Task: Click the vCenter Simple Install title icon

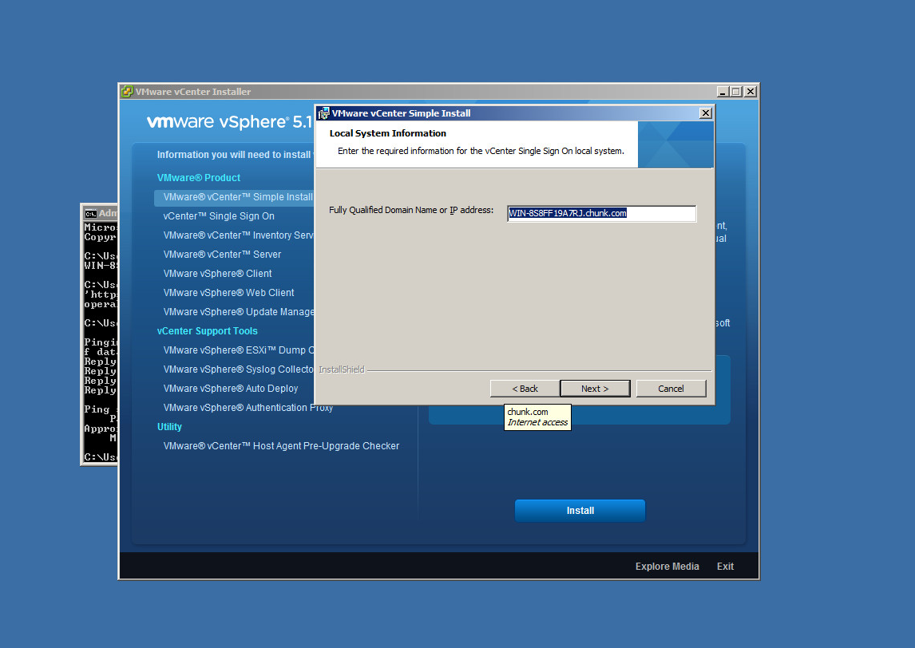Action: (323, 113)
